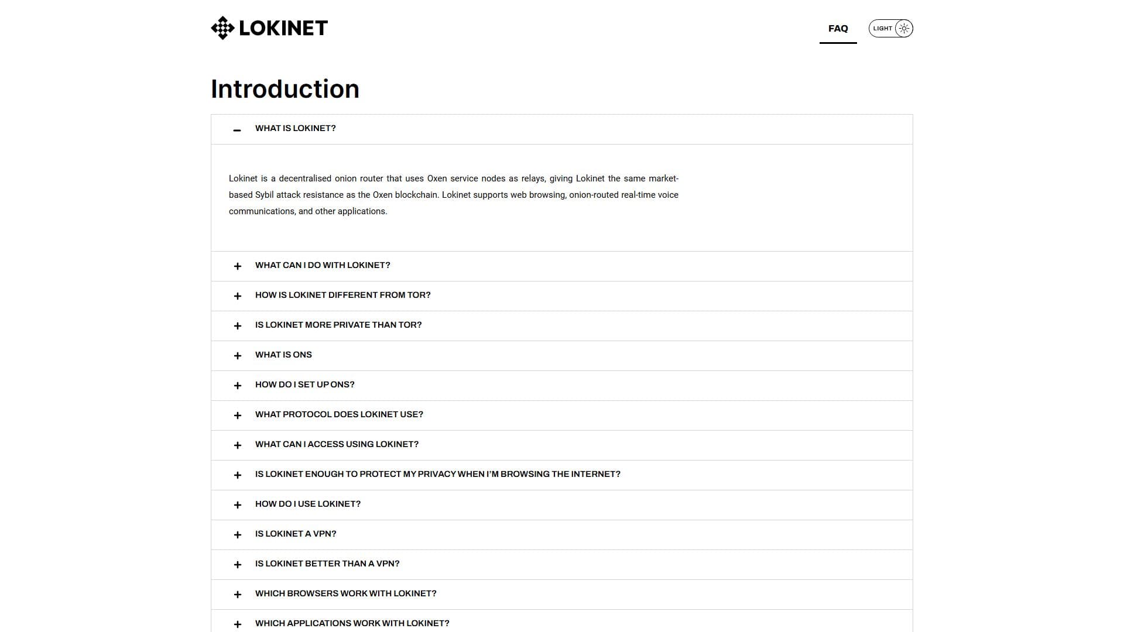Expand 'IS LOKINET MORE PRIVATE THAN TOR?'
Screen dimensions: 1124x632
pyautogui.click(x=561, y=326)
